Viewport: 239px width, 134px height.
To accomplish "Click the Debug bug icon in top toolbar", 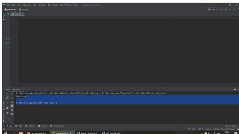I will pyautogui.click(x=226, y=10).
